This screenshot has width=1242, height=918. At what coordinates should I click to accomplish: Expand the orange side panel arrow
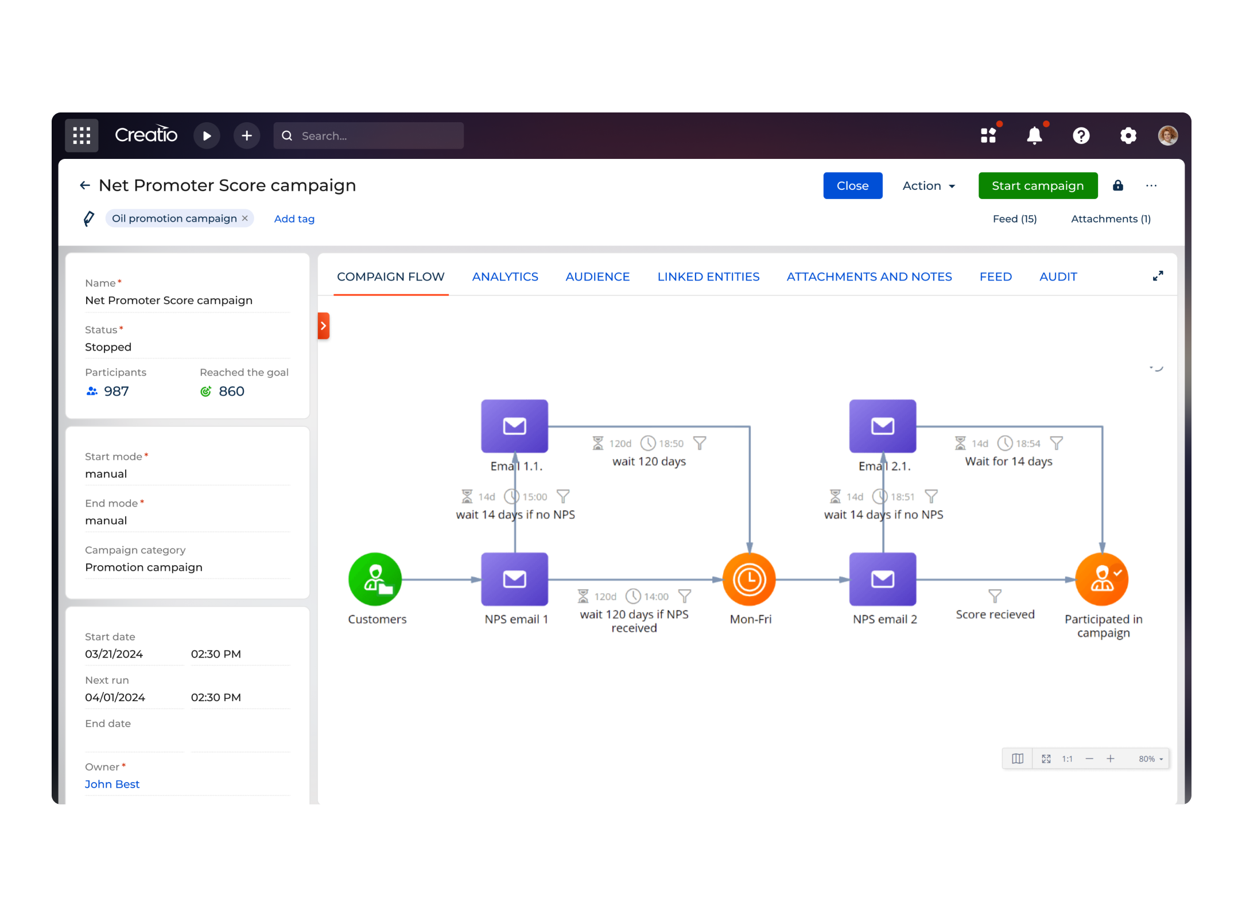pos(324,326)
